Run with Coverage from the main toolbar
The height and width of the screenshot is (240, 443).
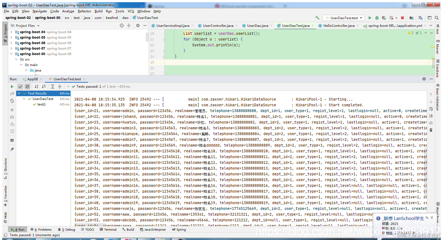click(x=384, y=18)
